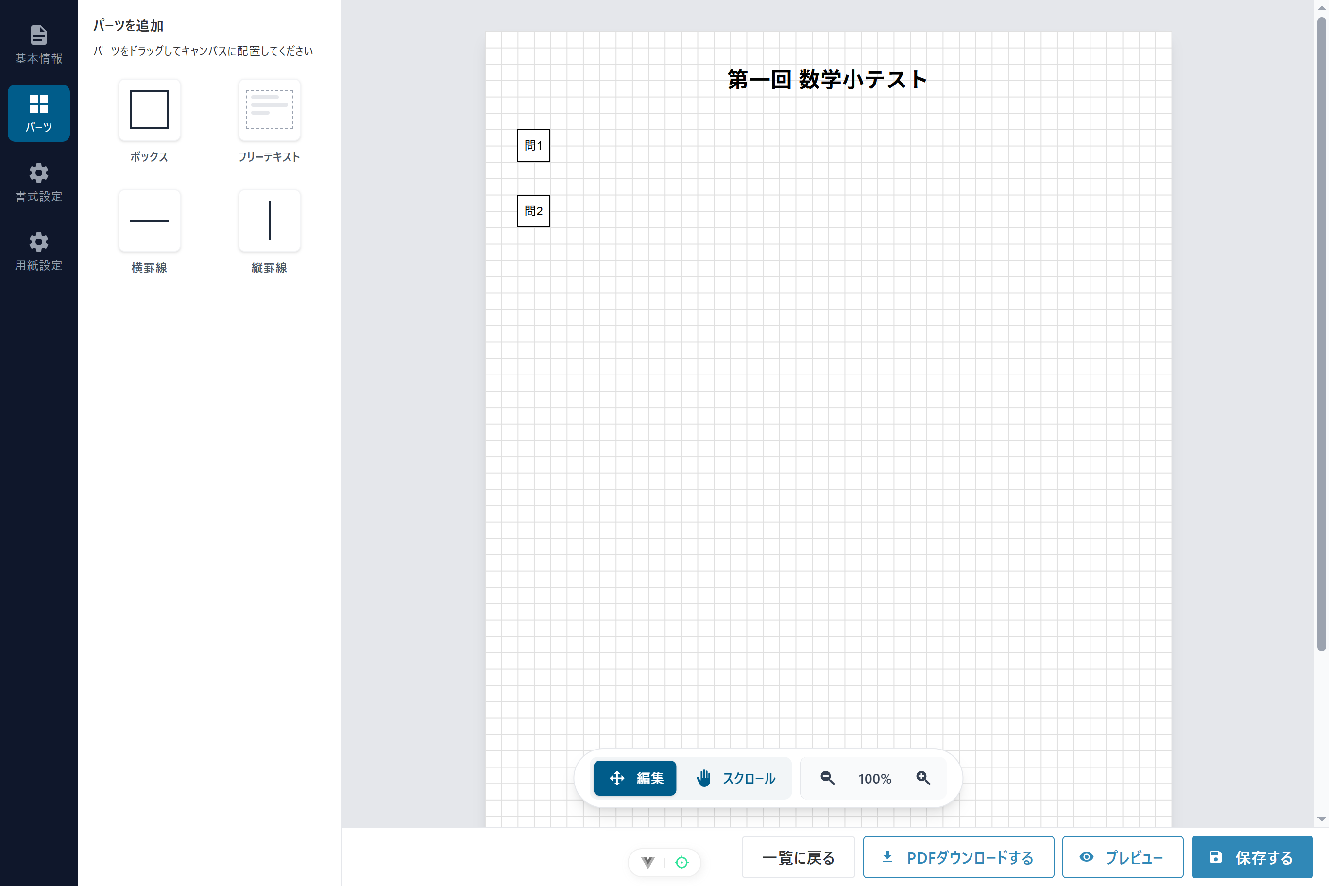This screenshot has width=1329, height=886.
Task: Click 保存する to save the test
Action: [1252, 857]
